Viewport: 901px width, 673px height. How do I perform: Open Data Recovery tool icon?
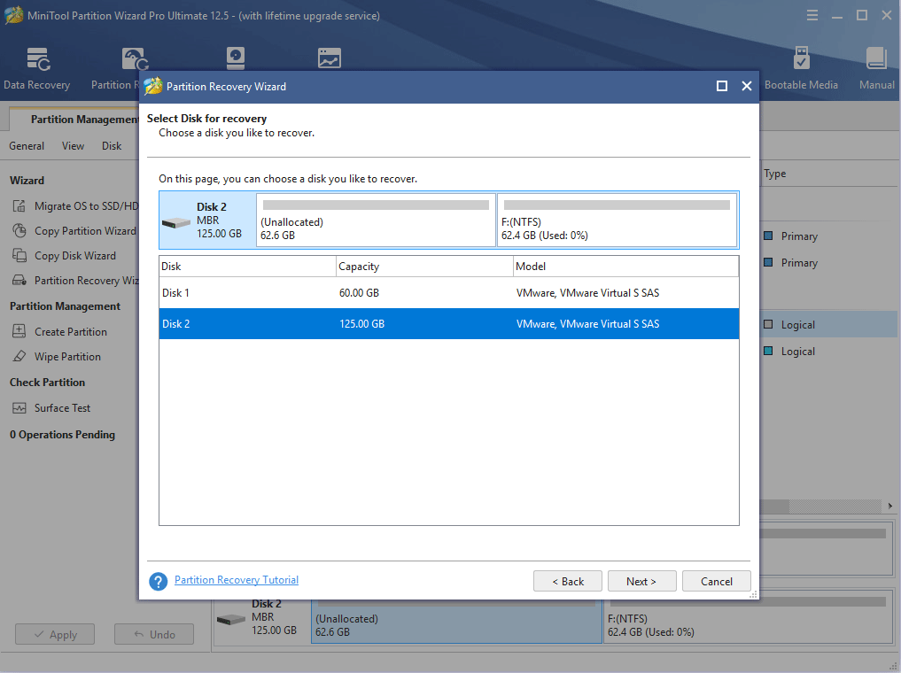point(38,58)
